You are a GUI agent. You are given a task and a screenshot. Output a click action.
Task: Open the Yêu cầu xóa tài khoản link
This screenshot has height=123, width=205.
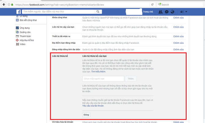tap(93, 106)
